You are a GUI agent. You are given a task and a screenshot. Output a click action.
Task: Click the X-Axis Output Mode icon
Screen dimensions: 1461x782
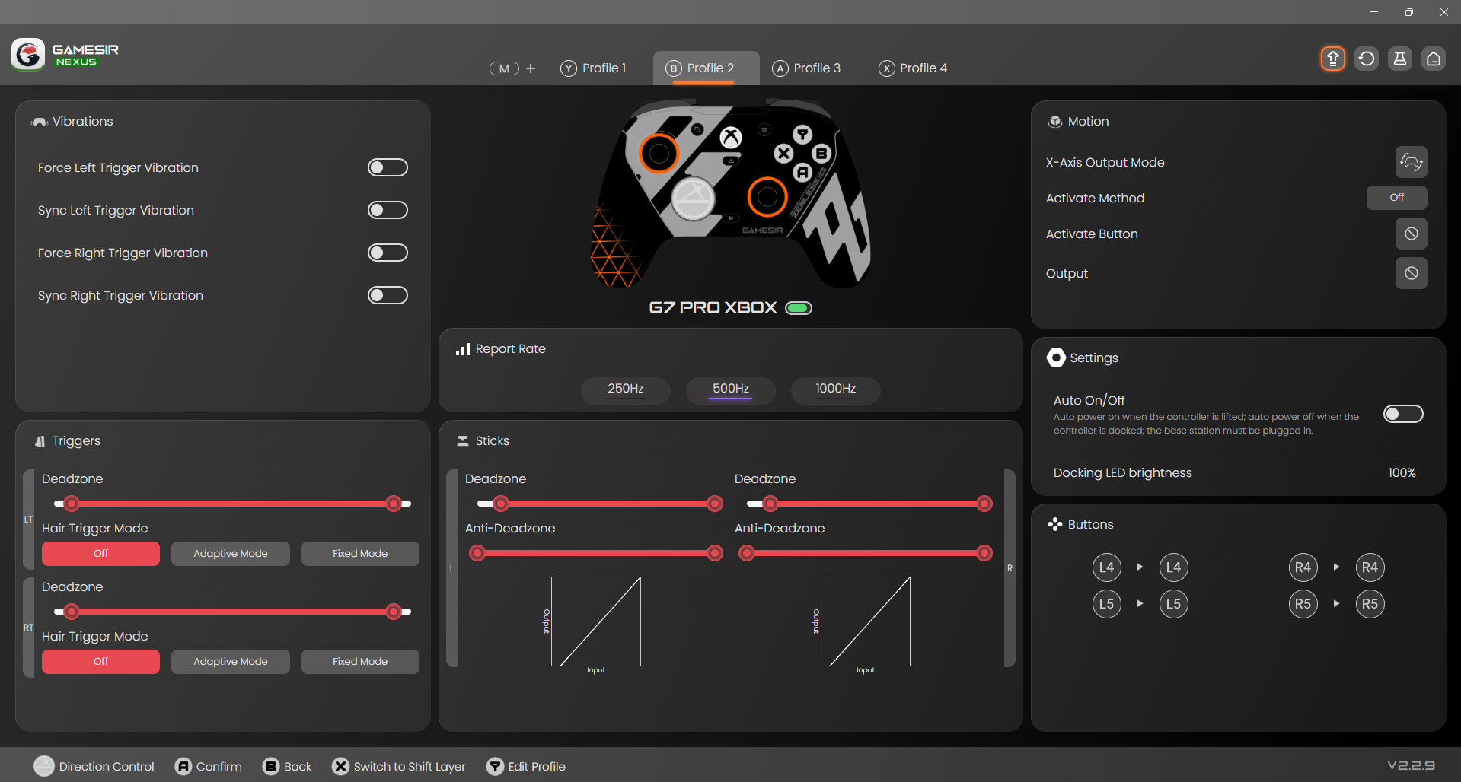coord(1412,162)
